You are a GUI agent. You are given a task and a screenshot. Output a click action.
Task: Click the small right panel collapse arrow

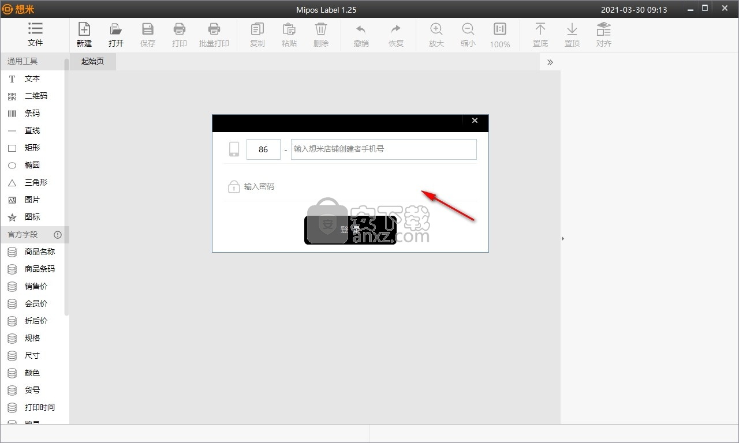pyautogui.click(x=563, y=238)
